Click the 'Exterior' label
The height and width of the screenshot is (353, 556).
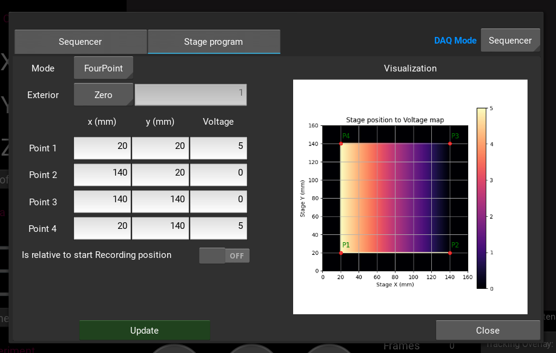pos(43,95)
